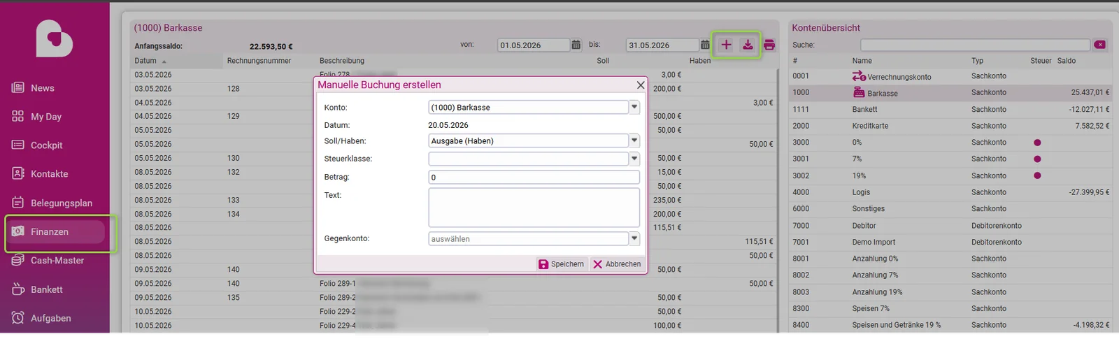Click the printer icon in Barkasse header

coord(769,45)
